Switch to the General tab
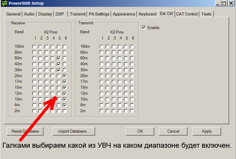 point(13,14)
